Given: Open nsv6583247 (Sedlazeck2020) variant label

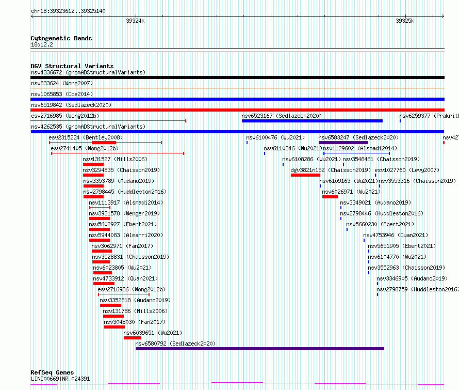Looking at the screenshot, I should coord(358,137).
